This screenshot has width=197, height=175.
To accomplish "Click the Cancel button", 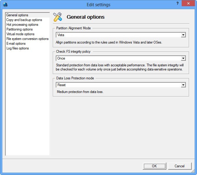I will coord(180,166).
